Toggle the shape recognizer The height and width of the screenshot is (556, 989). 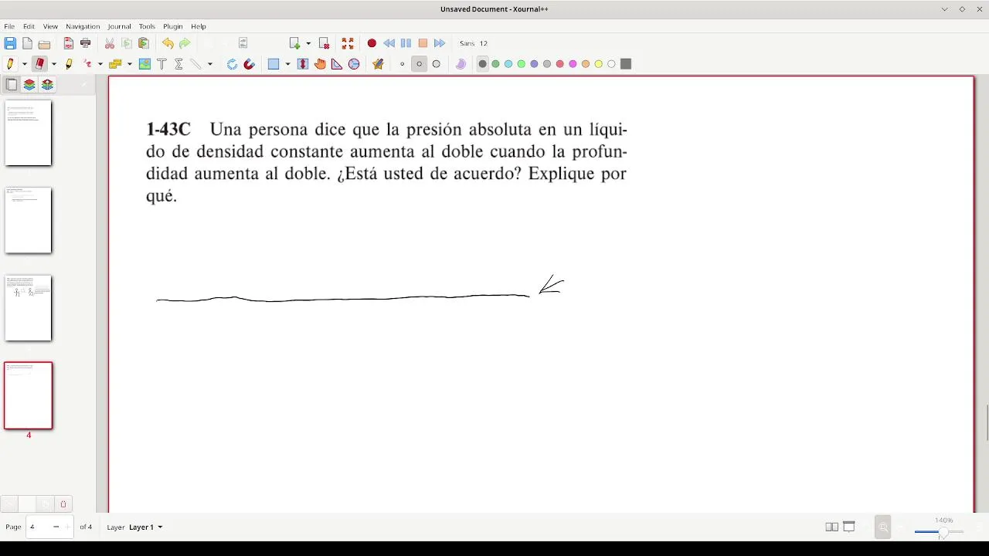232,64
